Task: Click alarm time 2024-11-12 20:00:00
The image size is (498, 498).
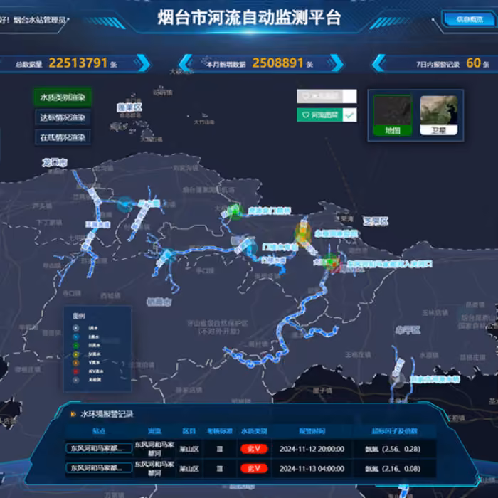Action: [x=312, y=449]
